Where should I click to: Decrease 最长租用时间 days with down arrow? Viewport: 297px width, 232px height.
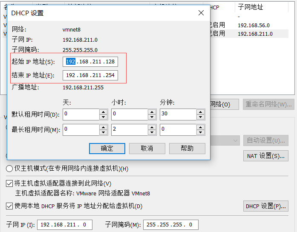coord(104,132)
